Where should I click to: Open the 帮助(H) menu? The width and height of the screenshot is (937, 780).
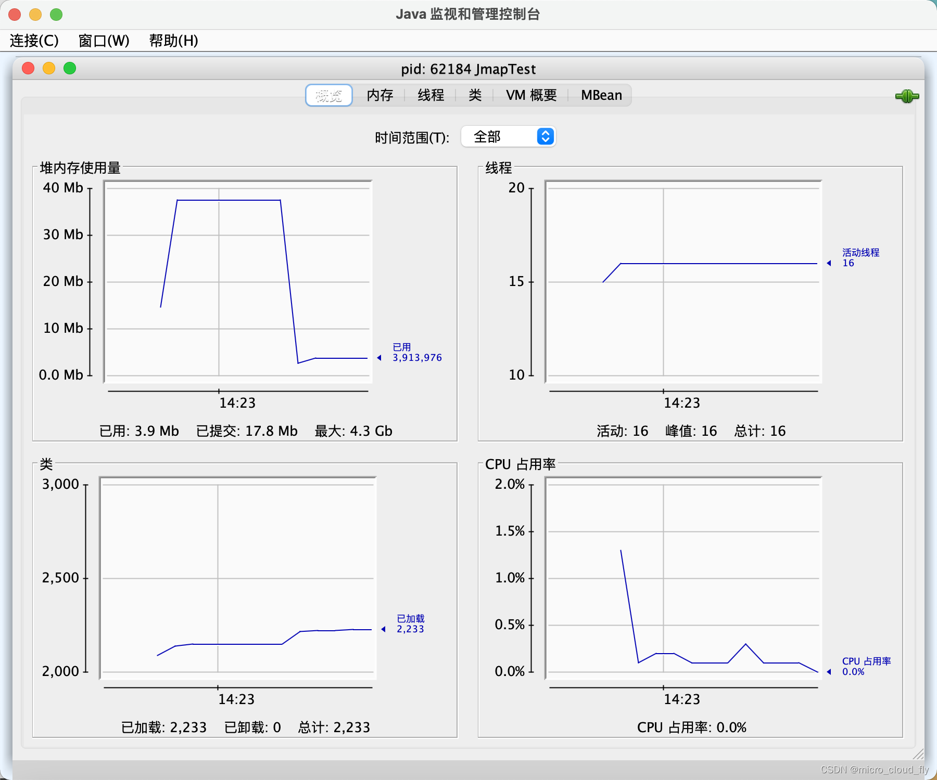tap(173, 41)
